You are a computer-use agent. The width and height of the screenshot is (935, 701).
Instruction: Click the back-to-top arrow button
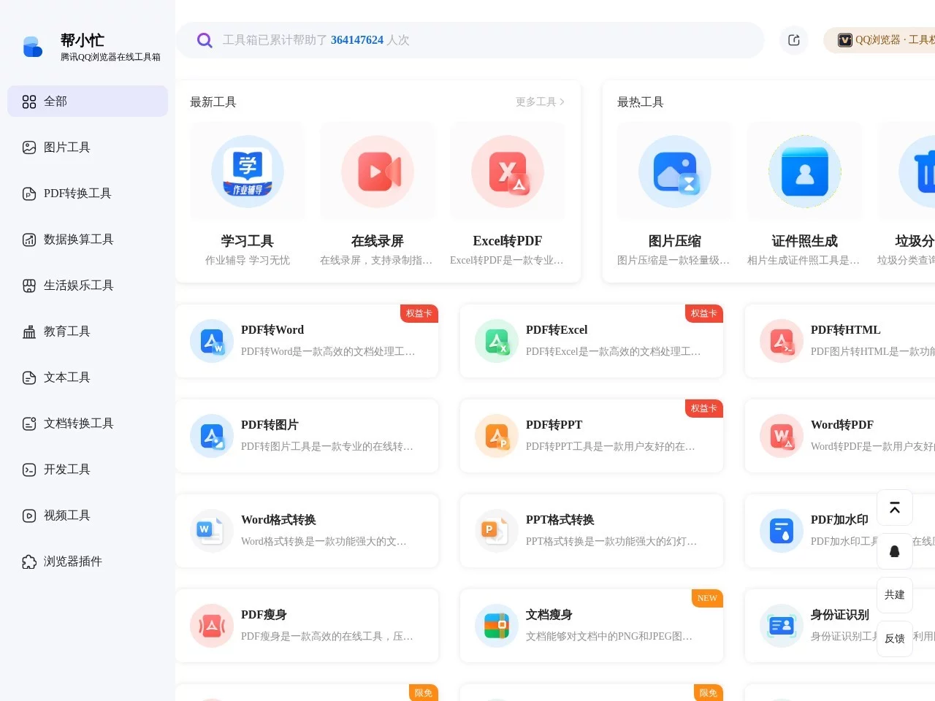[894, 507]
